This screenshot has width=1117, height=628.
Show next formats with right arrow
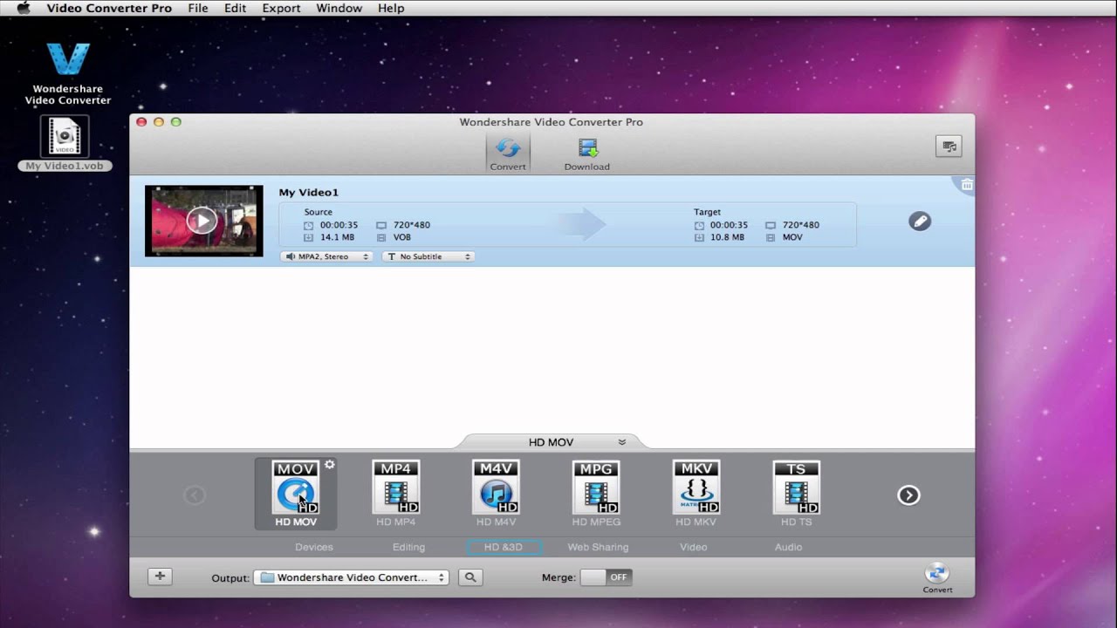tap(908, 495)
